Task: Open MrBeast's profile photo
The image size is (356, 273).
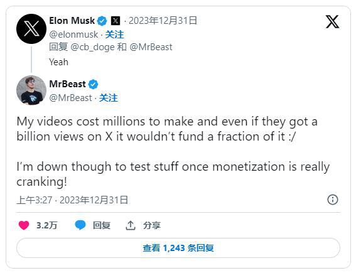Action: [x=31, y=90]
